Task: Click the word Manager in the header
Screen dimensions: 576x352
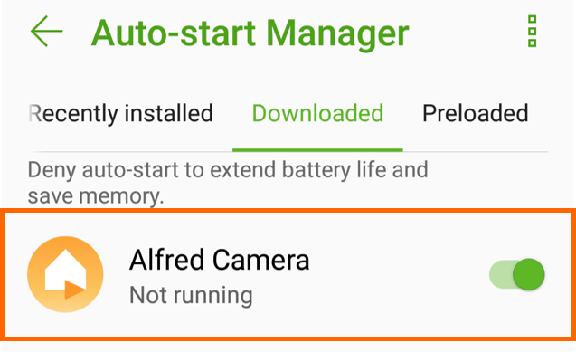Action: point(337,33)
